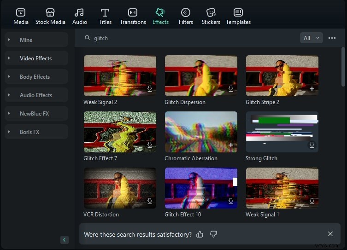This screenshot has height=250, width=347.
Task: Download the Glitch Effect 10 effect
Action: click(231, 201)
